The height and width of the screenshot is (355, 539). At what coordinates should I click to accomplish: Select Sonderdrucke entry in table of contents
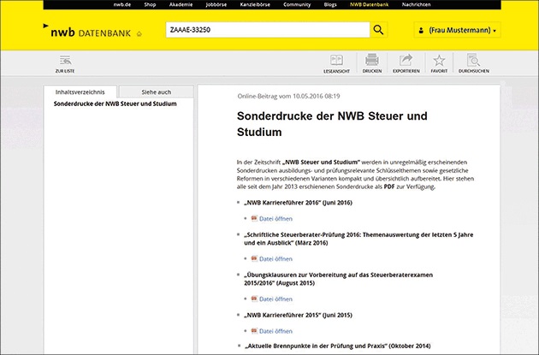(115, 104)
